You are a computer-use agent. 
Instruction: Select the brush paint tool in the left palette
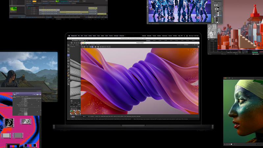coord(68,78)
